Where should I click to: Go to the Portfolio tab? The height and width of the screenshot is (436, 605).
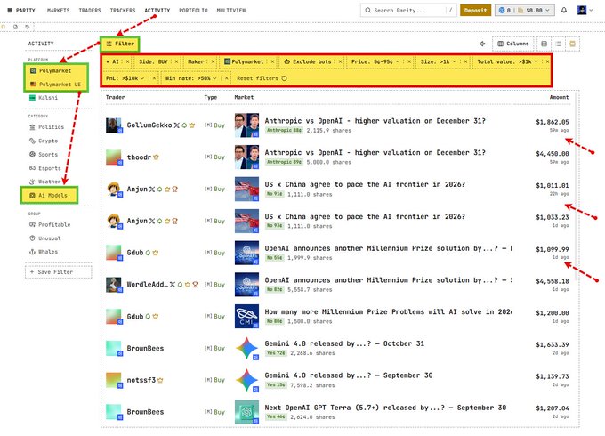click(193, 11)
